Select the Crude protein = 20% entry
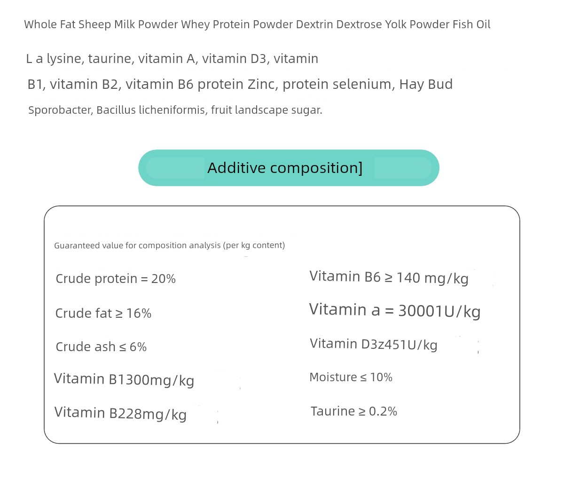The image size is (564, 487). point(116,279)
